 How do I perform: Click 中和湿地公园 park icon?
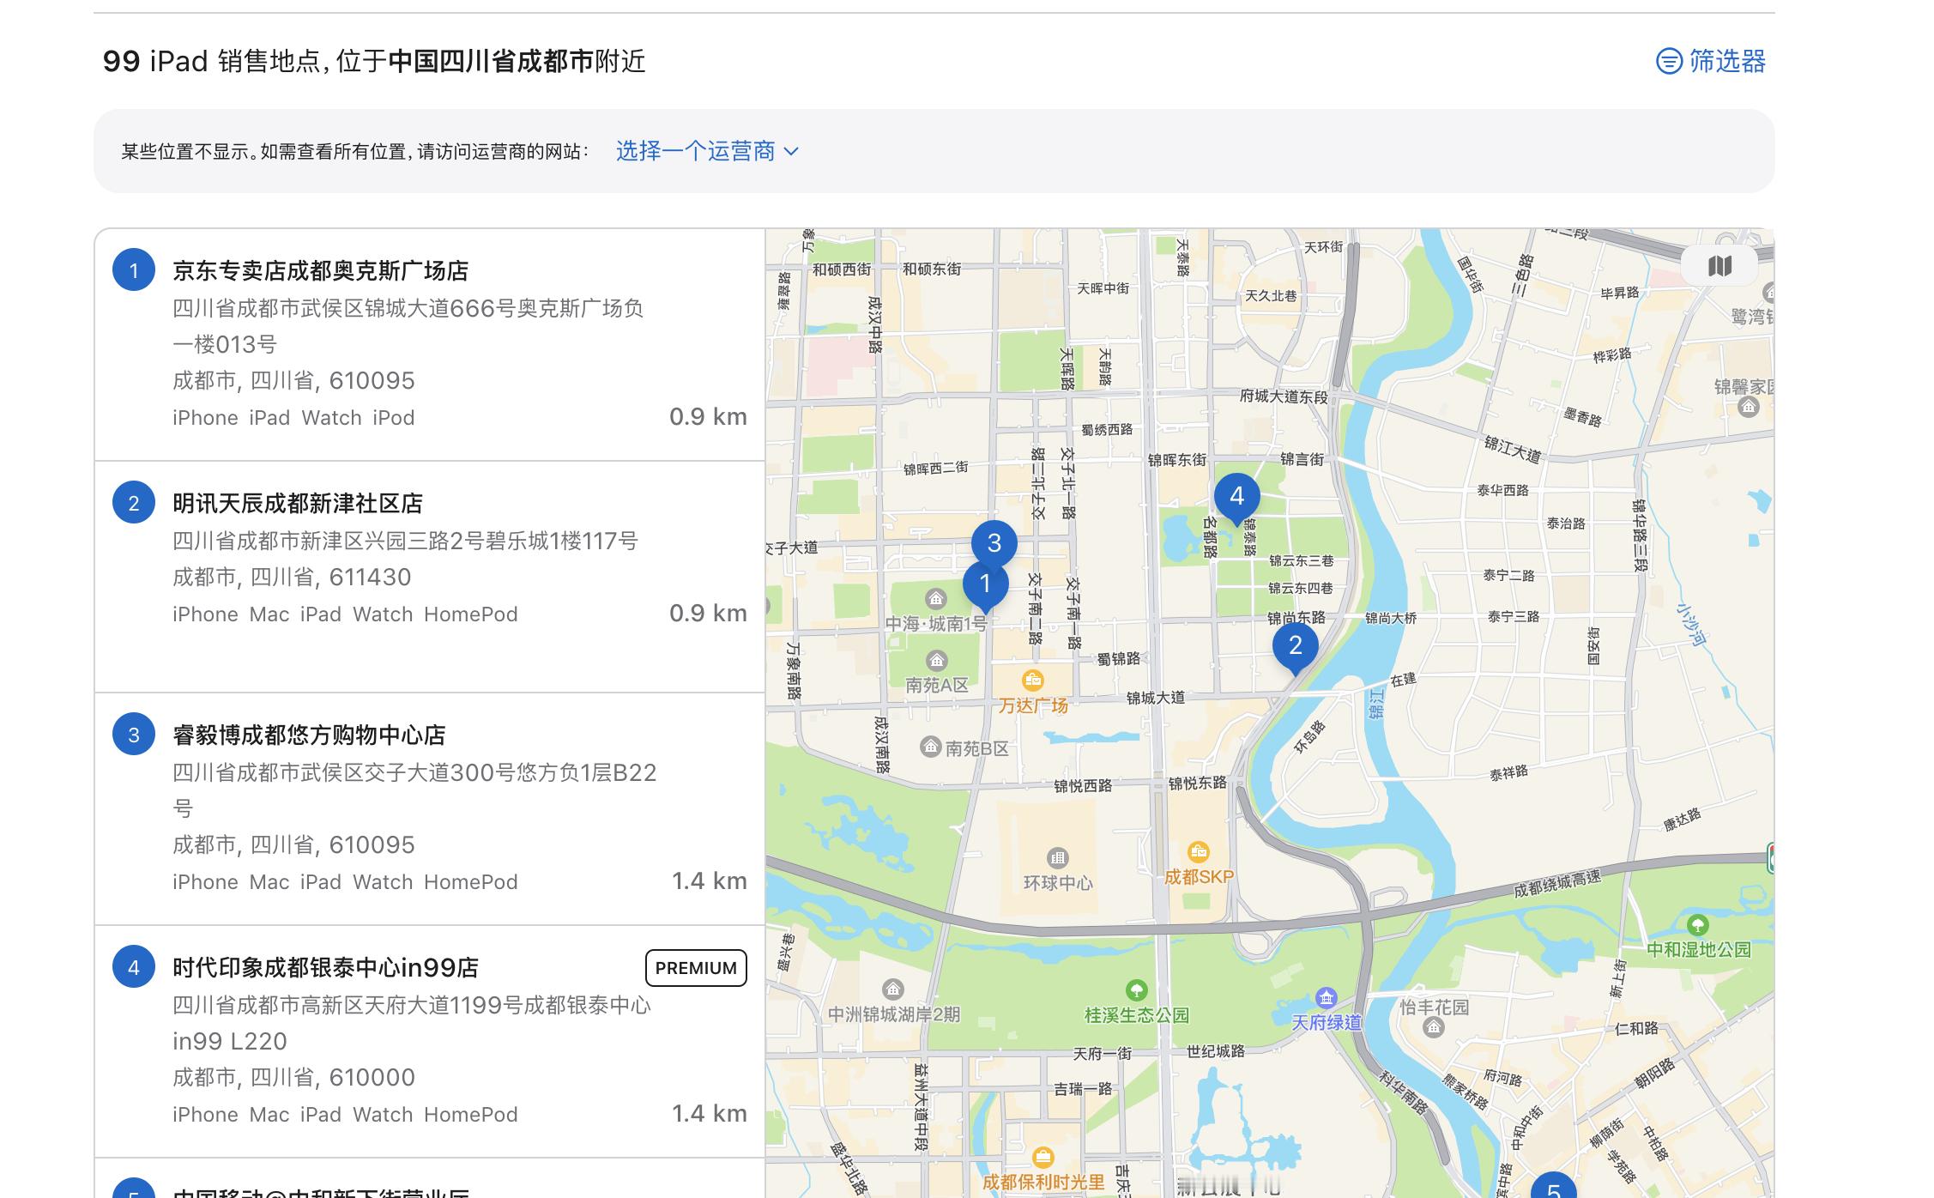coord(1697,925)
